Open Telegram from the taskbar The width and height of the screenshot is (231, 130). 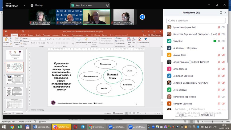(x=83, y=127)
